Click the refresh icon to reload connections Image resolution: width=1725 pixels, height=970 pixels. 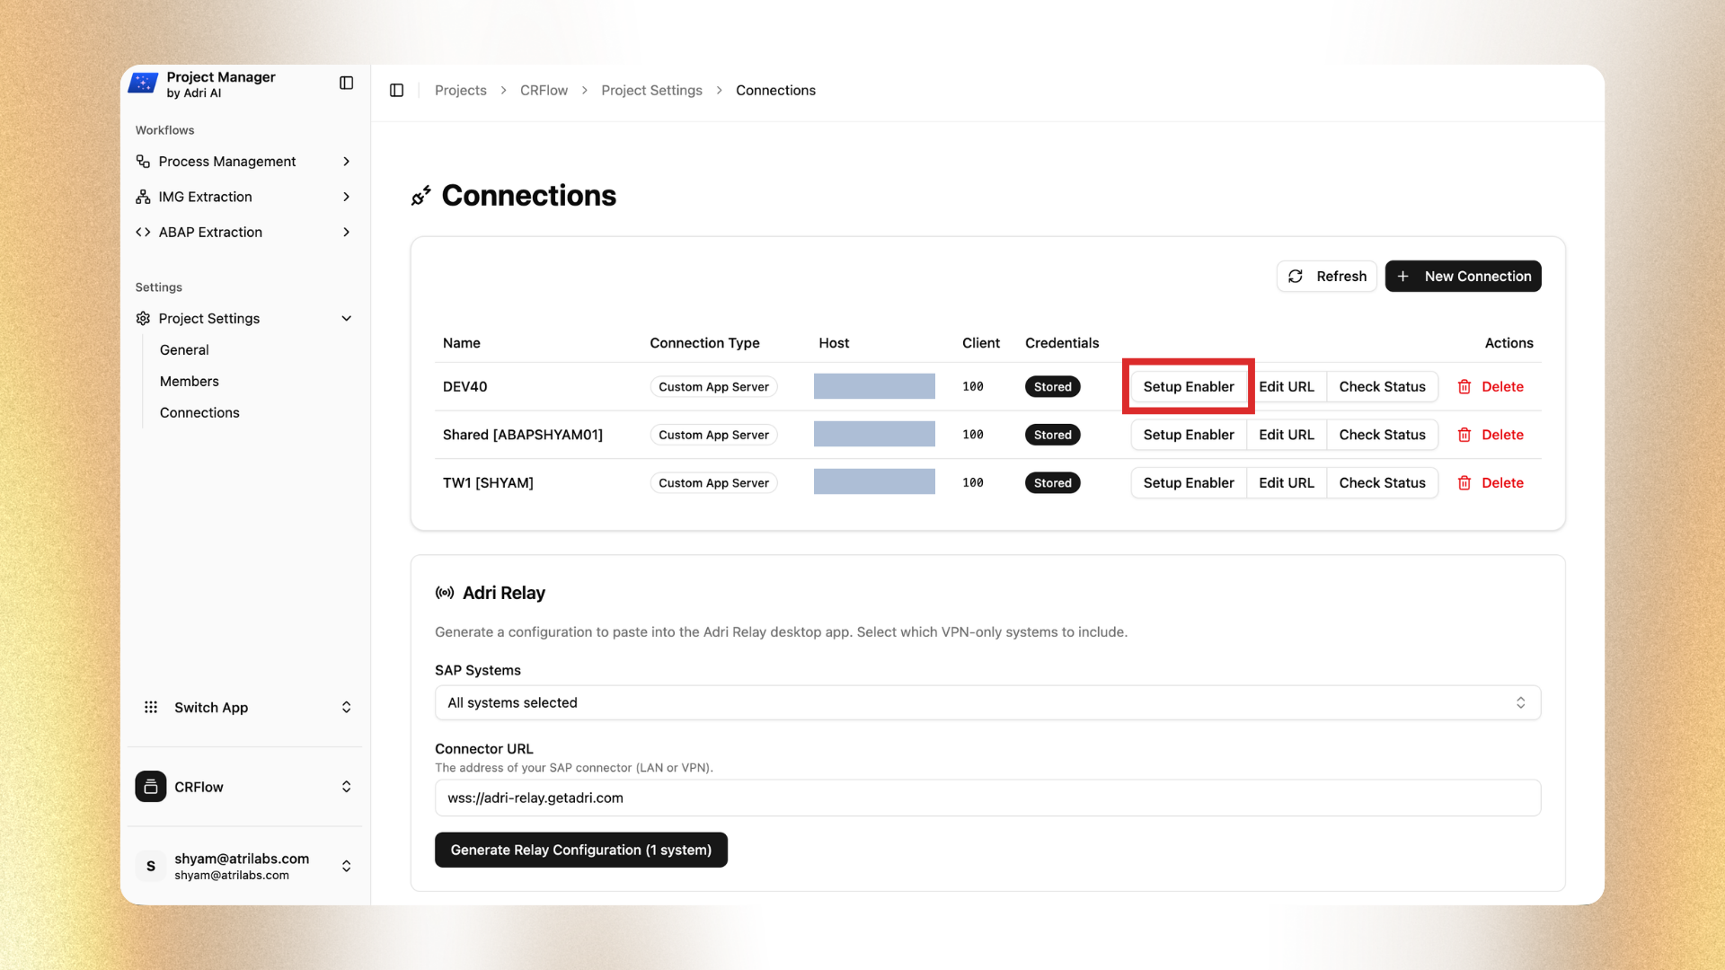pos(1296,276)
